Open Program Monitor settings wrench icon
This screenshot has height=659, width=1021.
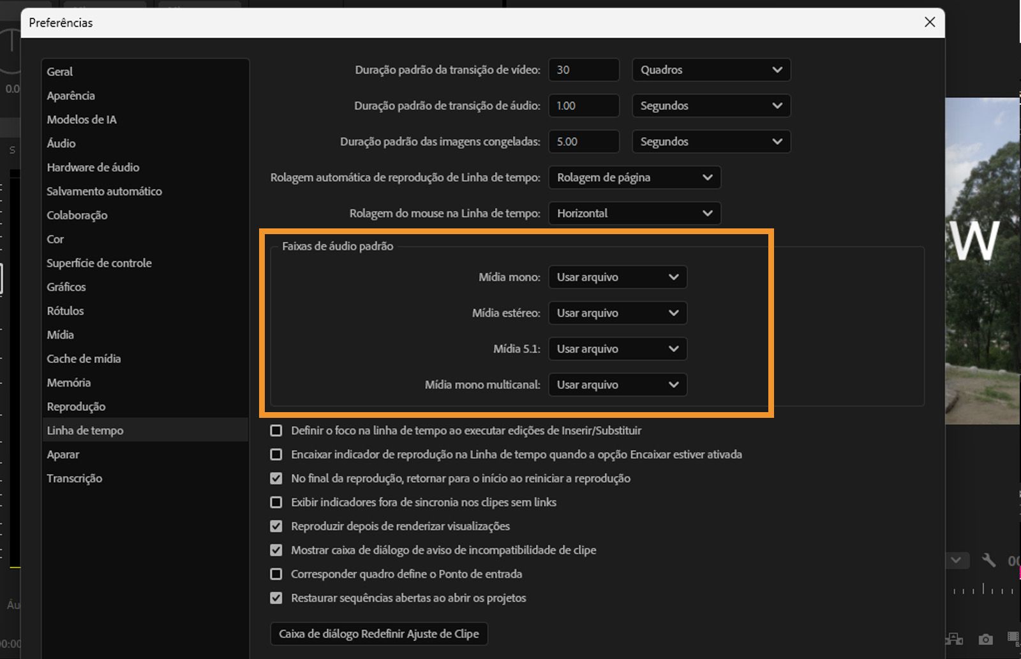988,560
